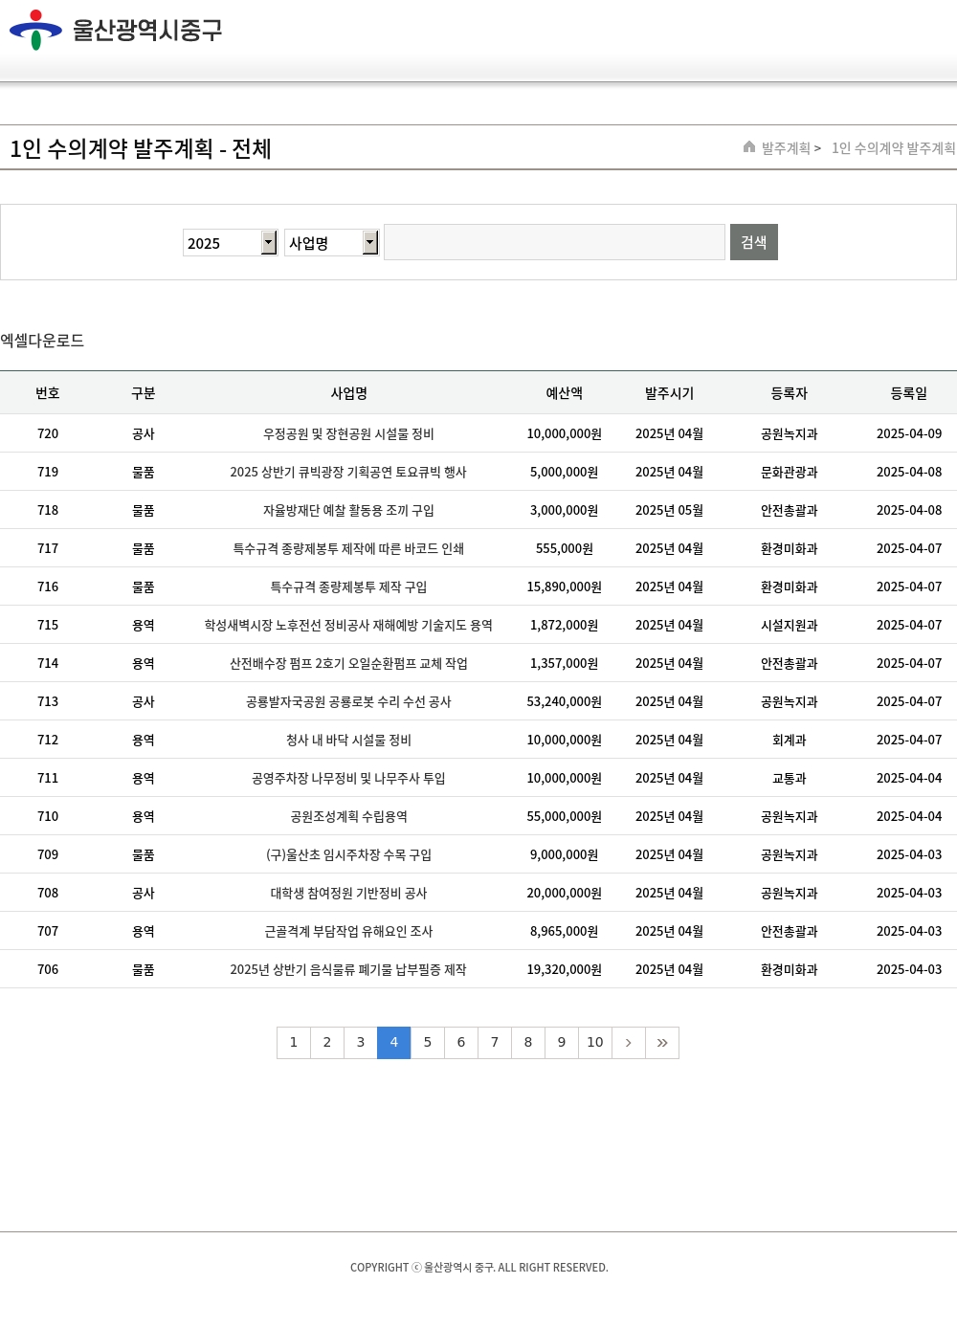The height and width of the screenshot is (1328, 957).
Task: Click the 번호 column header
Action: point(48,393)
